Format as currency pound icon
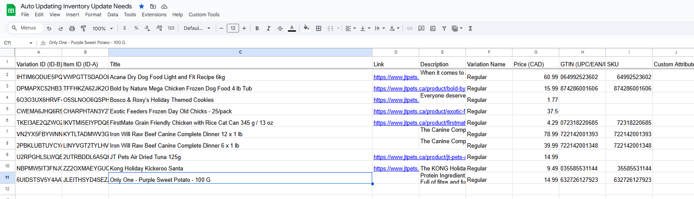The height and width of the screenshot is (199, 694). click(125, 28)
